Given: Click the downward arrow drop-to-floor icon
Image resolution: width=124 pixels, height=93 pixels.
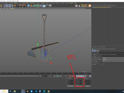Looking at the screenshot, I should click(x=79, y=6).
